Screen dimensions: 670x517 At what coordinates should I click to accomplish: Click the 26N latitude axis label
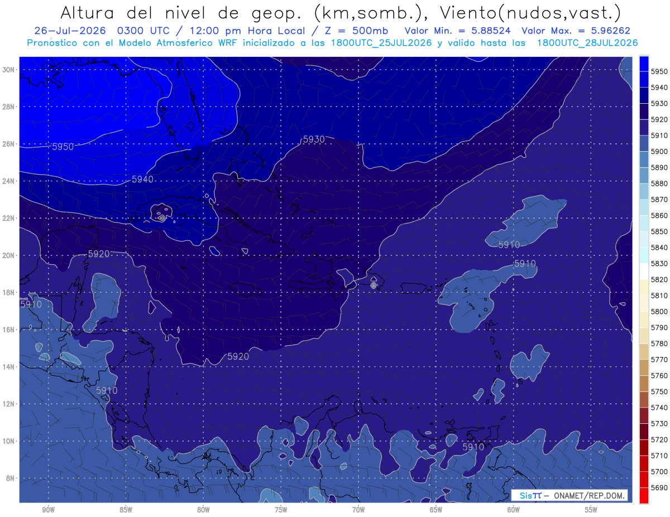(x=9, y=144)
